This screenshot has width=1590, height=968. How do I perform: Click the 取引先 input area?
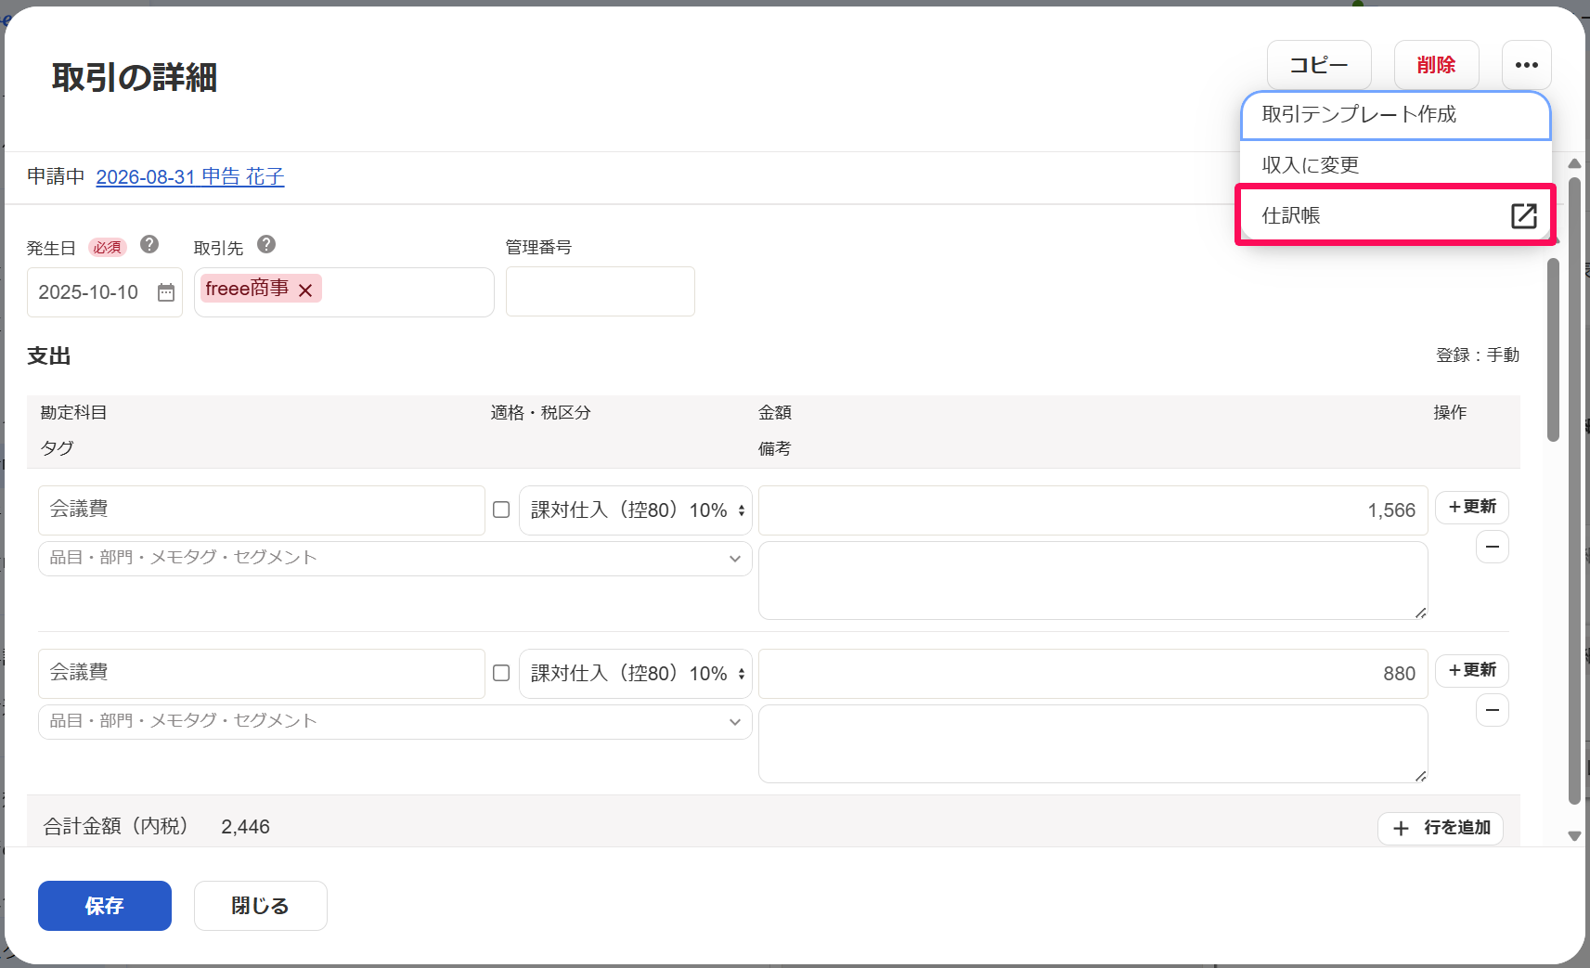344,292
